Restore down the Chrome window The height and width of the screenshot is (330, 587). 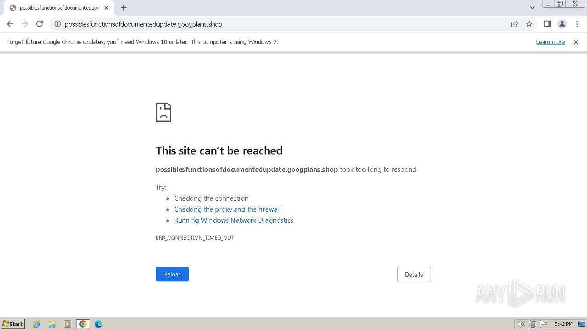coord(560,4)
